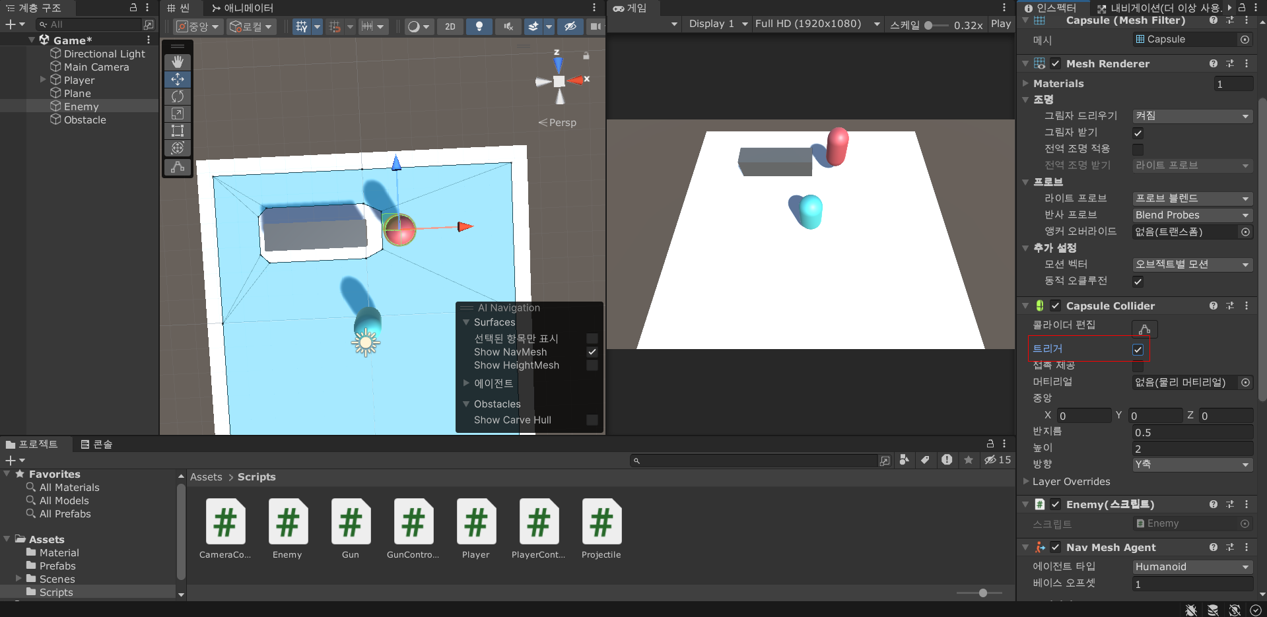Image resolution: width=1267 pixels, height=617 pixels.
Task: Select the 게임 view tab
Action: [x=630, y=8]
